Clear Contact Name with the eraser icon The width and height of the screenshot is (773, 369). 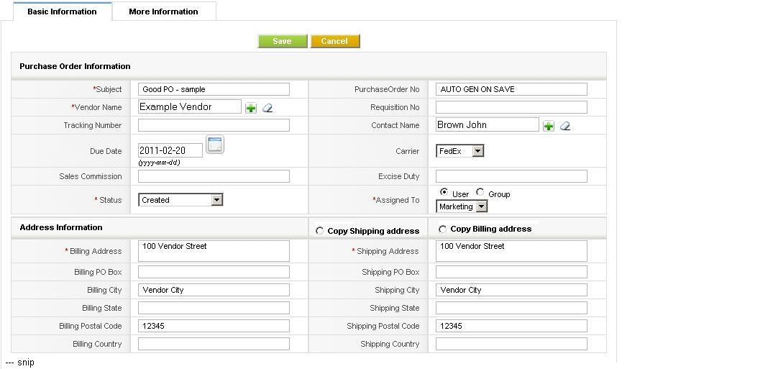pos(565,127)
